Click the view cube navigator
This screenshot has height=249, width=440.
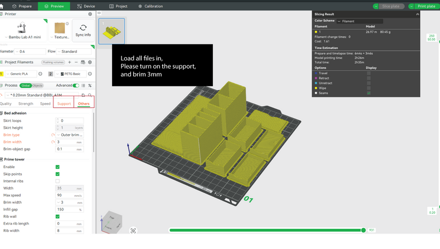click(x=112, y=223)
